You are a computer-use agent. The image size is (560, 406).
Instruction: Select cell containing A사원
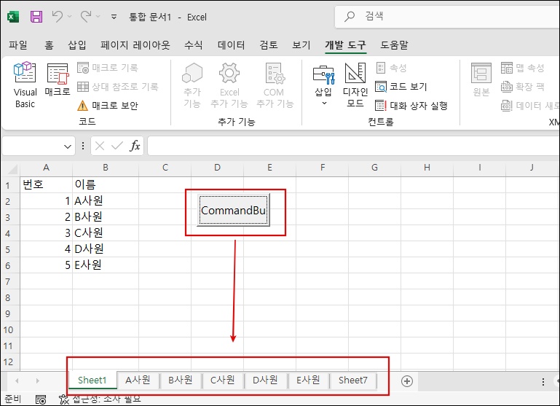106,201
